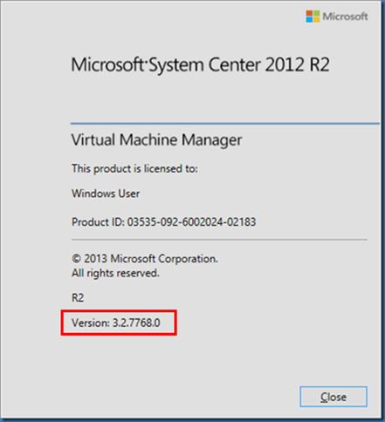Click the Microsoft four-color logo icon

313,17
